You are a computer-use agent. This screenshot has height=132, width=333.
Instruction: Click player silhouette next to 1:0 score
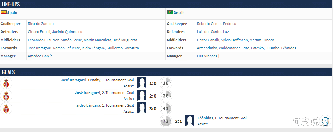(x=142, y=83)
